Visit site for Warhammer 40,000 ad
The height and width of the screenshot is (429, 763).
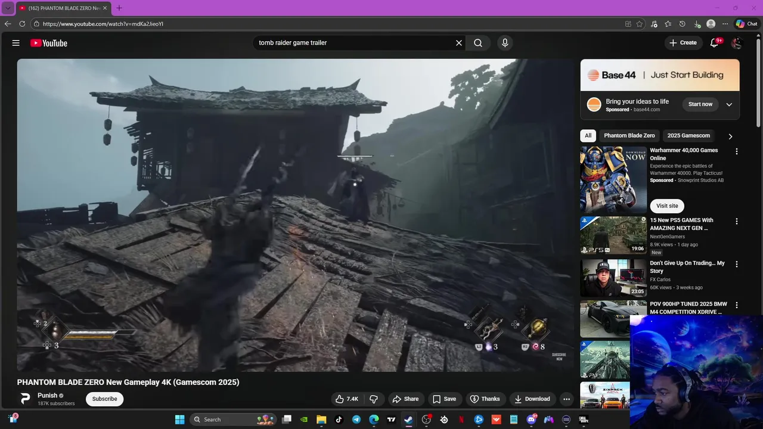[667, 206]
